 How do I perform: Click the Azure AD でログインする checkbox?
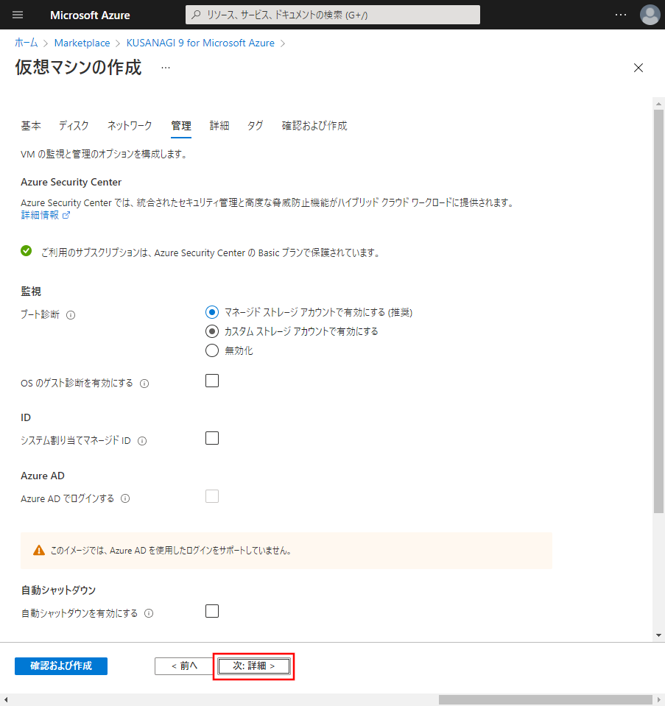tap(212, 496)
